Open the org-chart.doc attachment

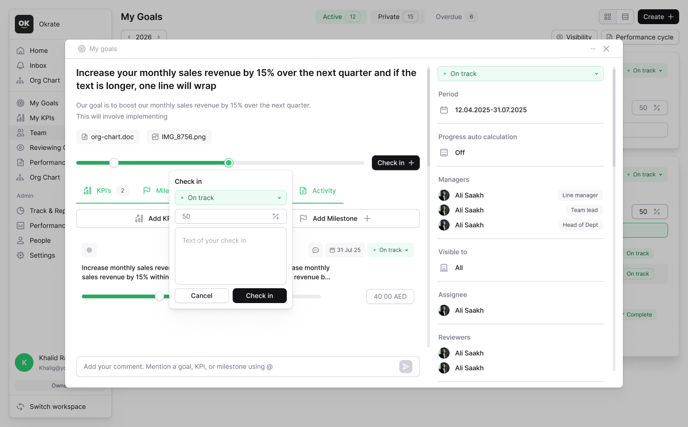coord(108,137)
